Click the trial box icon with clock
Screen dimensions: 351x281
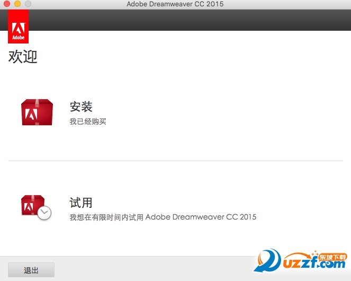coord(36,207)
